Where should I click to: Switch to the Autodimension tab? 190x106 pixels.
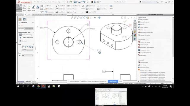29,29
